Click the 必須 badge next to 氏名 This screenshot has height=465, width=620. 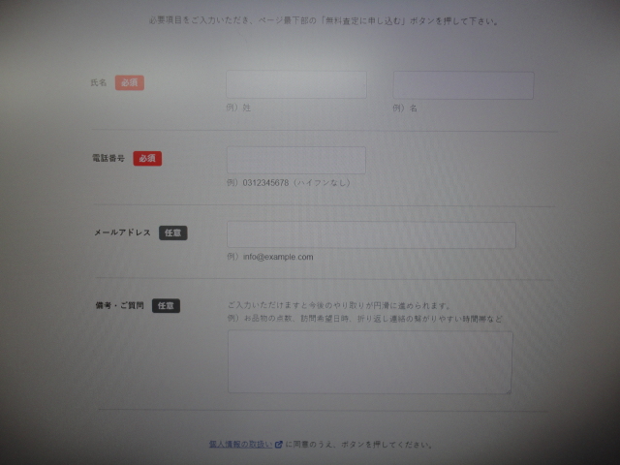[130, 82]
